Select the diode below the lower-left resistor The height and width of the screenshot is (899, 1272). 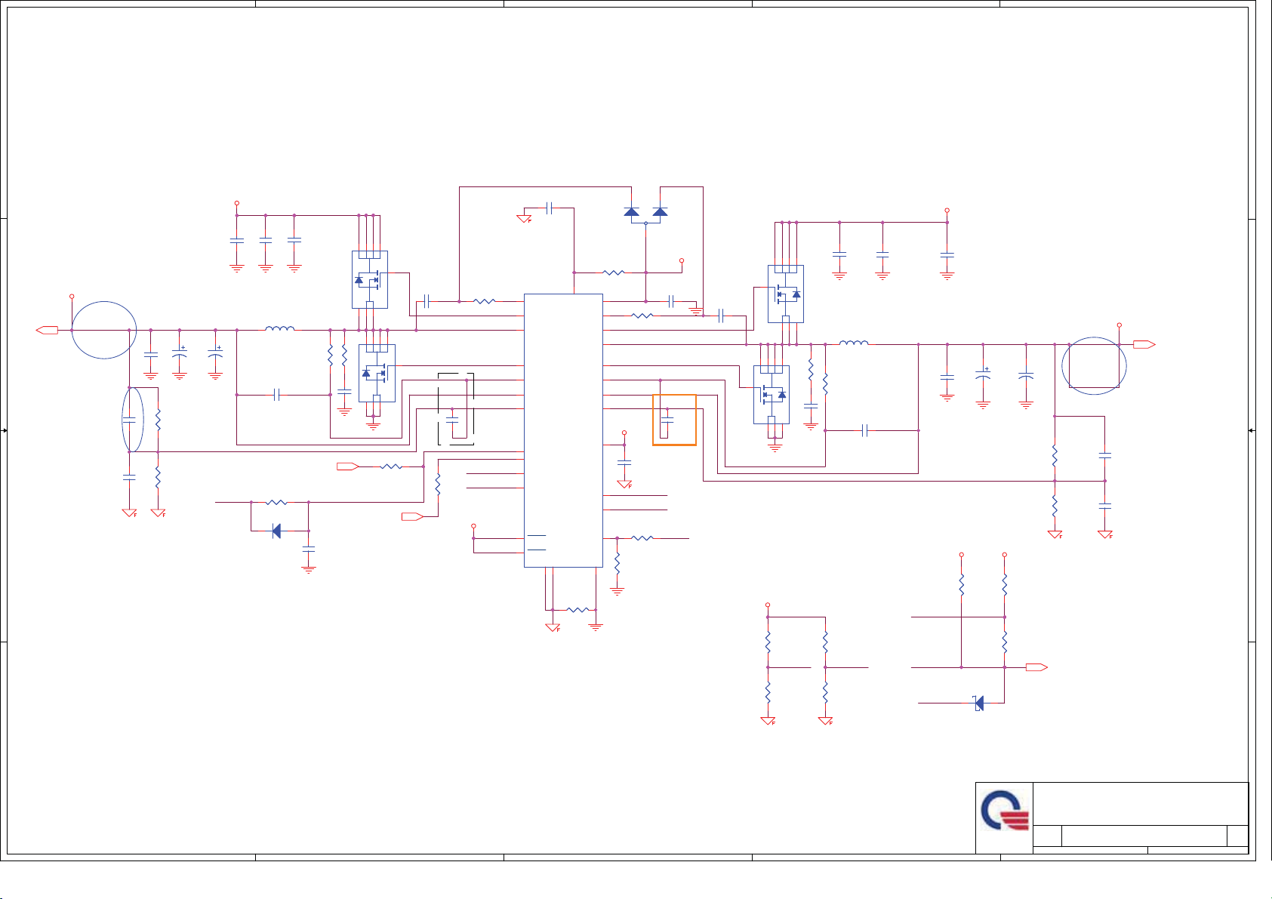276,531
